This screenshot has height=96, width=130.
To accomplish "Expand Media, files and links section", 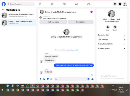I will coord(112,44).
